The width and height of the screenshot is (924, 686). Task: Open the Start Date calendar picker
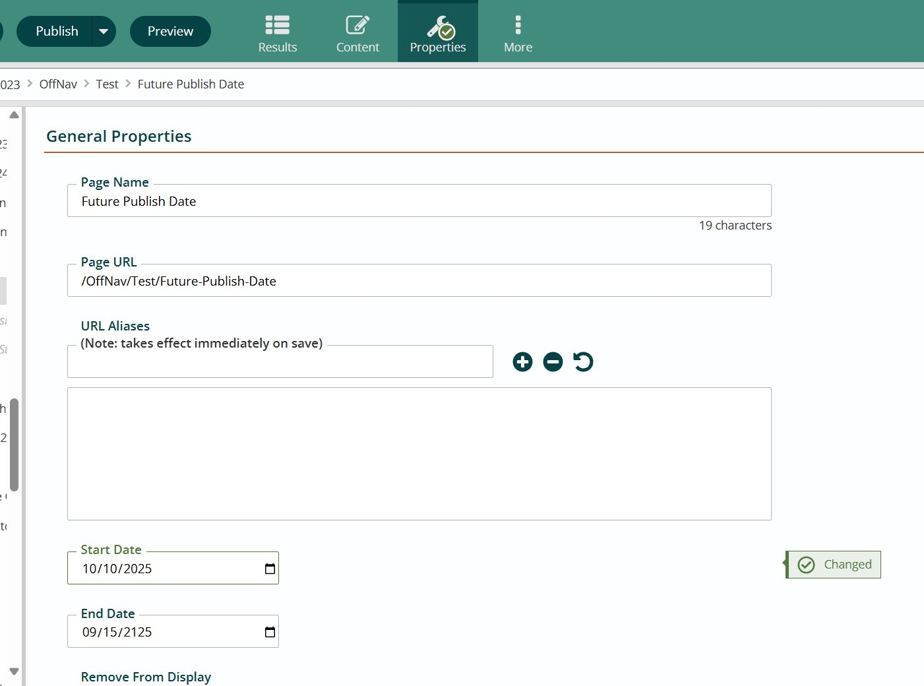coord(269,568)
